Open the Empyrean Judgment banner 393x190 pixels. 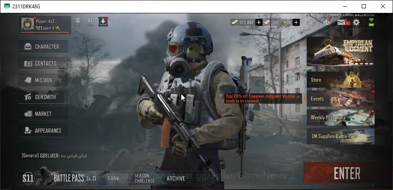(340, 51)
